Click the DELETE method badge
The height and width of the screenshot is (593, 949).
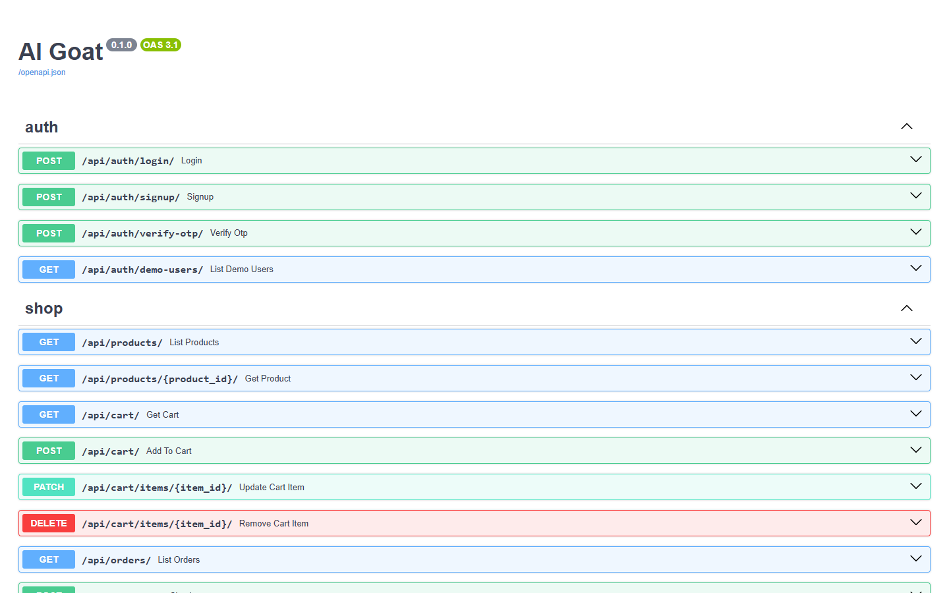pos(49,523)
